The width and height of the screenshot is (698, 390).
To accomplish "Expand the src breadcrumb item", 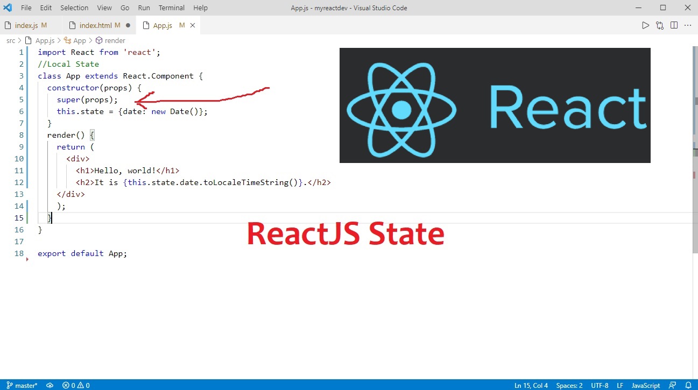I will pos(10,40).
